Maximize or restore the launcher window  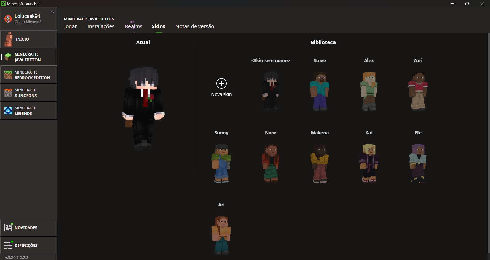[467, 4]
